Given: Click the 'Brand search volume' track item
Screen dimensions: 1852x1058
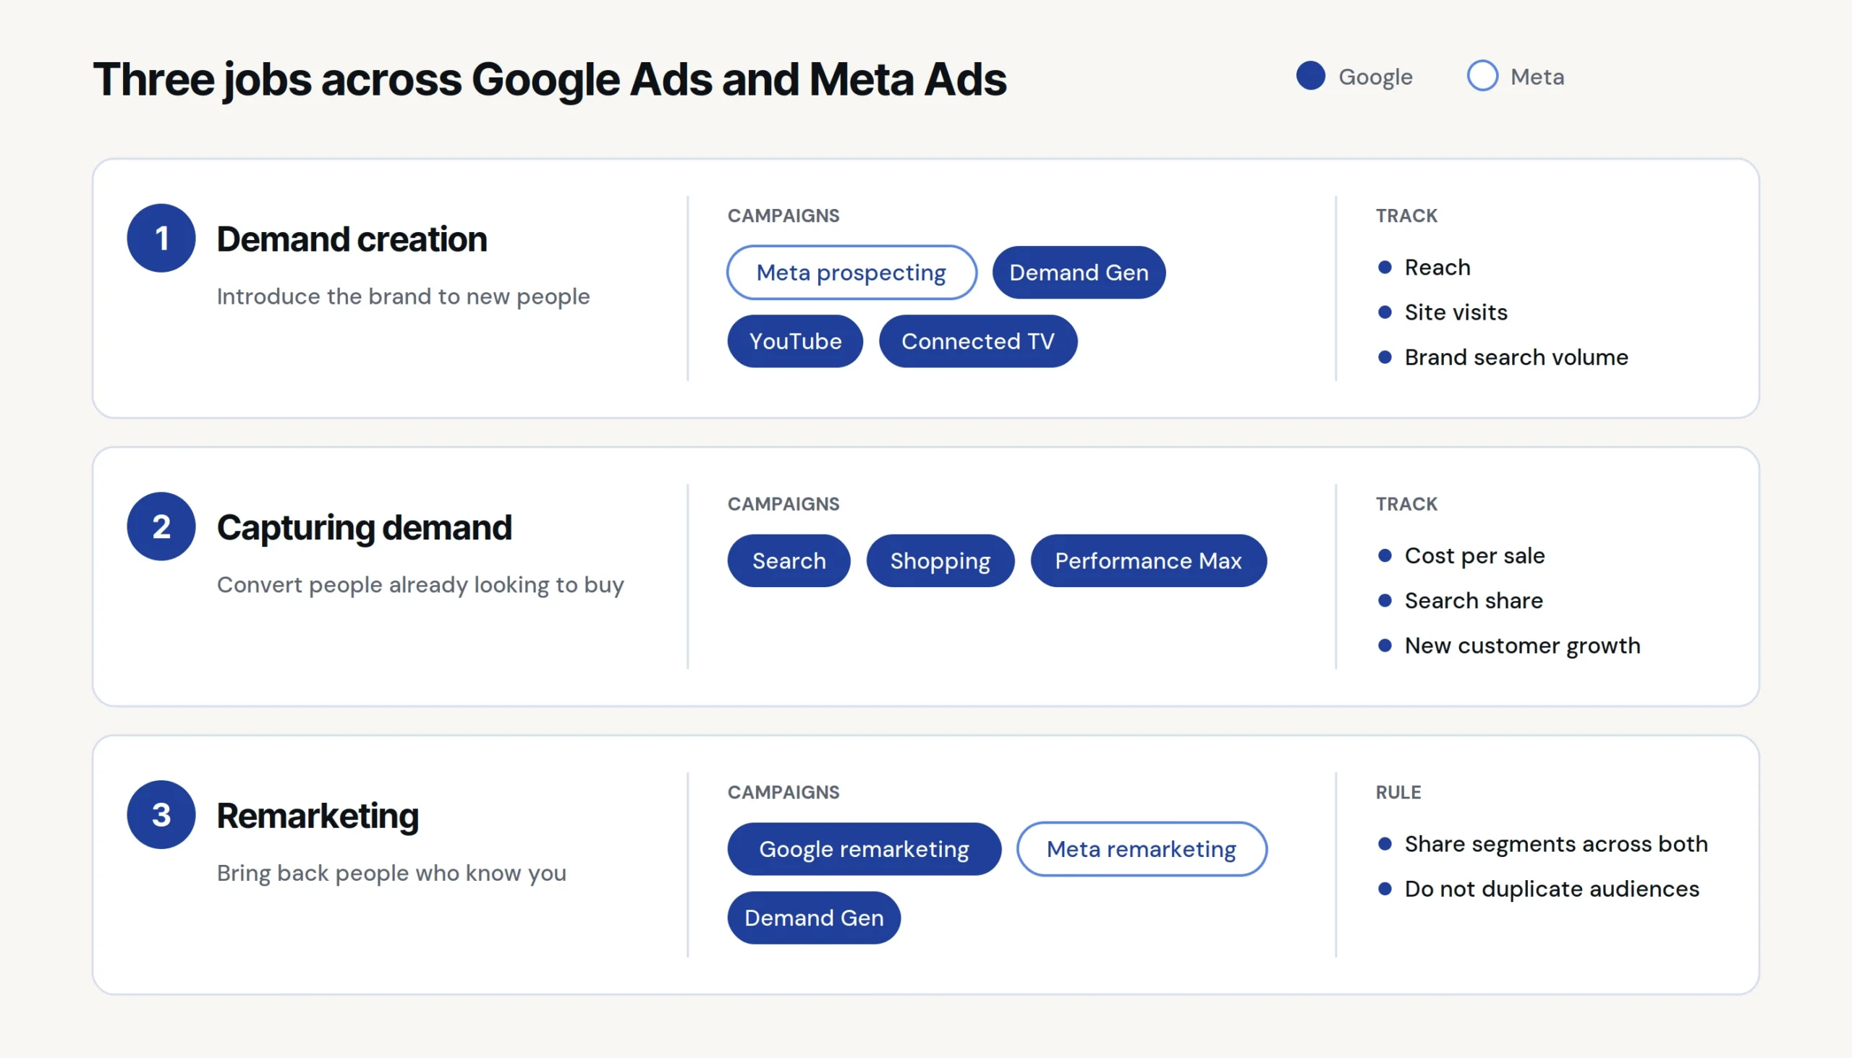Looking at the screenshot, I should point(1516,357).
